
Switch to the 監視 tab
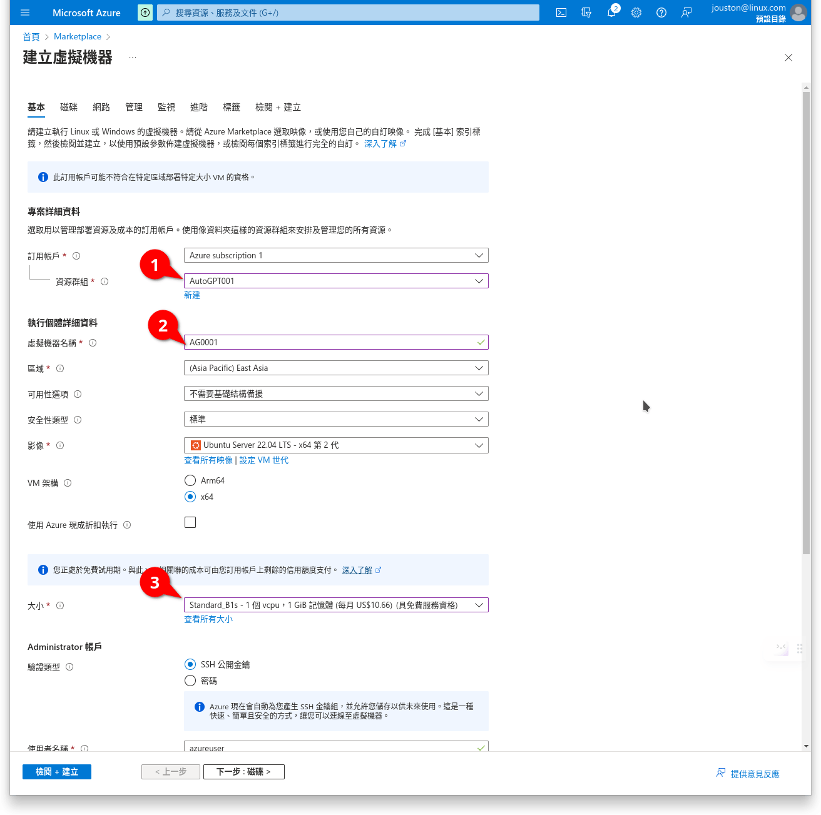coord(166,107)
